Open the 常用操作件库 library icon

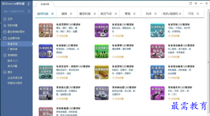click(x=158, y=93)
